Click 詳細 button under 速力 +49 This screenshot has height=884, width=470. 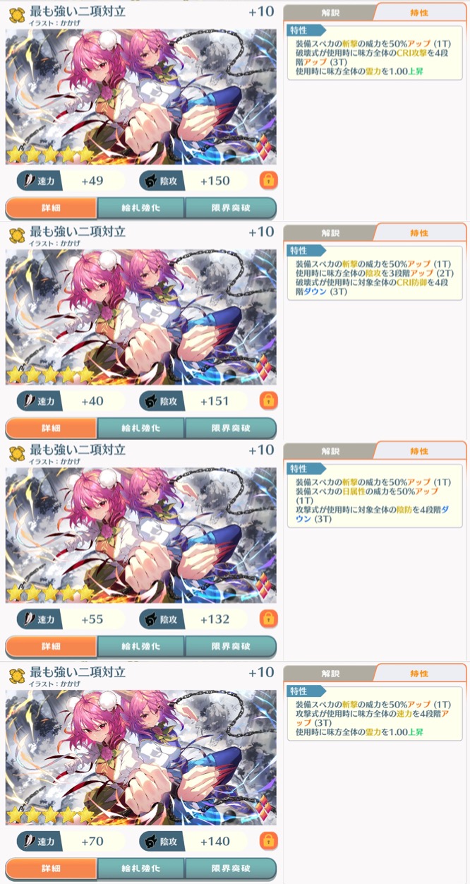[x=51, y=209]
